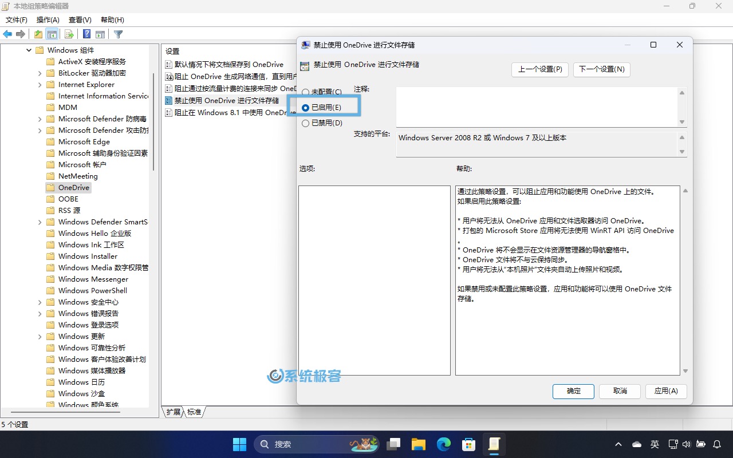
Task: Go back with the blue left arrow
Action: pyautogui.click(x=8, y=34)
